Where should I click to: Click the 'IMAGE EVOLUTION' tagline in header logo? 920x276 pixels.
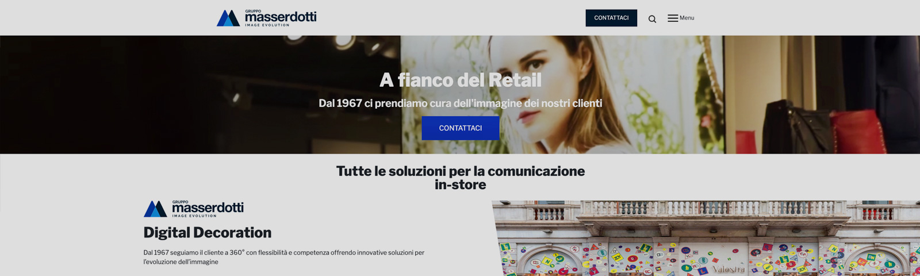[x=267, y=25]
